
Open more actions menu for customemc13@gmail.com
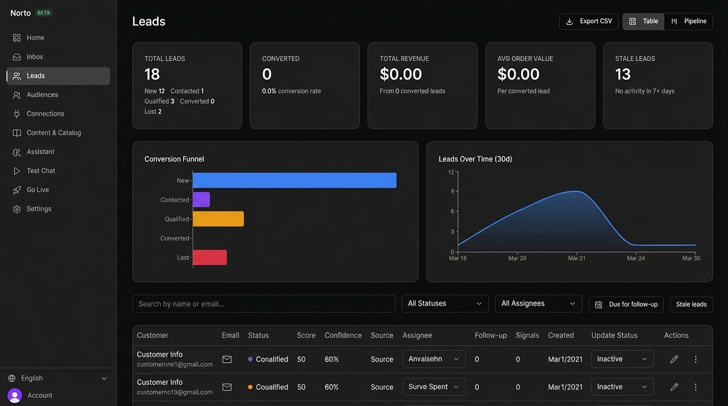696,387
